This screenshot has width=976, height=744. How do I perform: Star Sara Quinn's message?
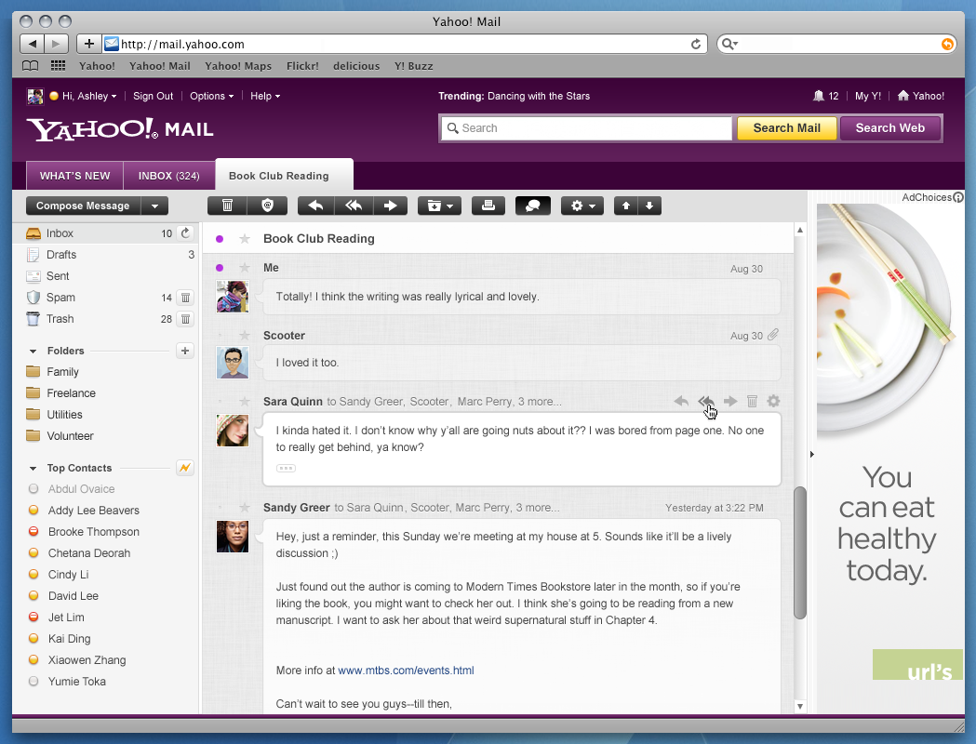pyautogui.click(x=245, y=401)
